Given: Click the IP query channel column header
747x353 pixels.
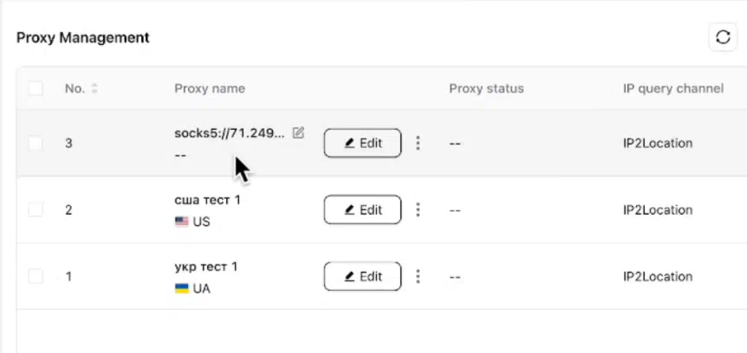Looking at the screenshot, I should click(673, 88).
